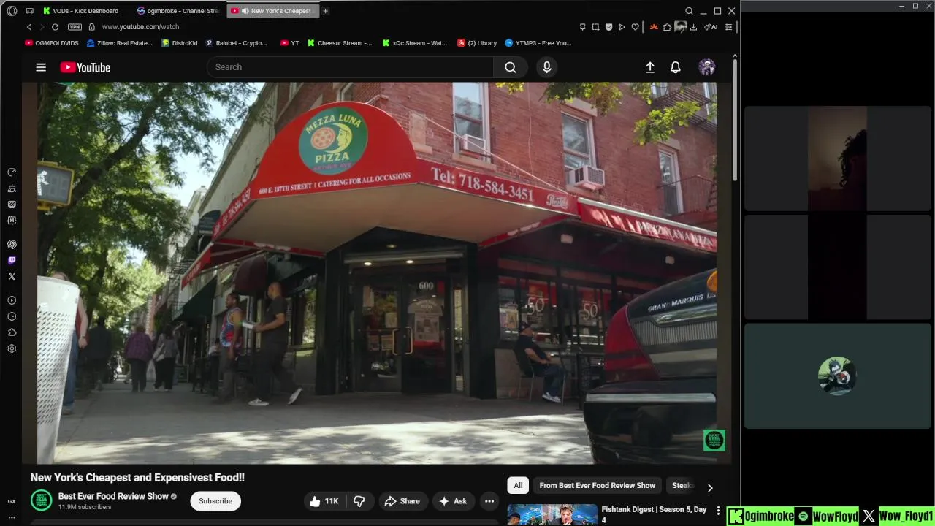Focus the YouTube Search input field
The image size is (935, 526).
pos(351,67)
